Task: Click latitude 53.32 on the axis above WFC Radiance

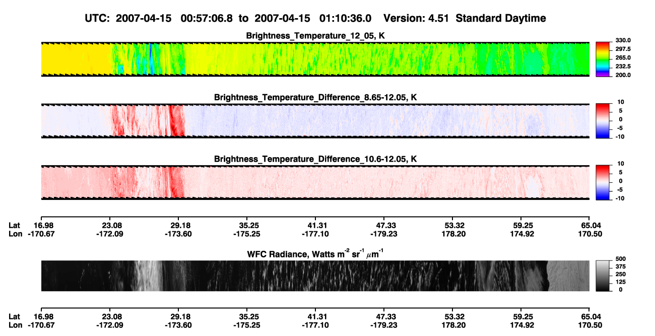Action: tap(455, 225)
